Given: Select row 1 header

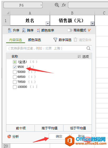Looking at the screenshot, I should pos(6,21).
